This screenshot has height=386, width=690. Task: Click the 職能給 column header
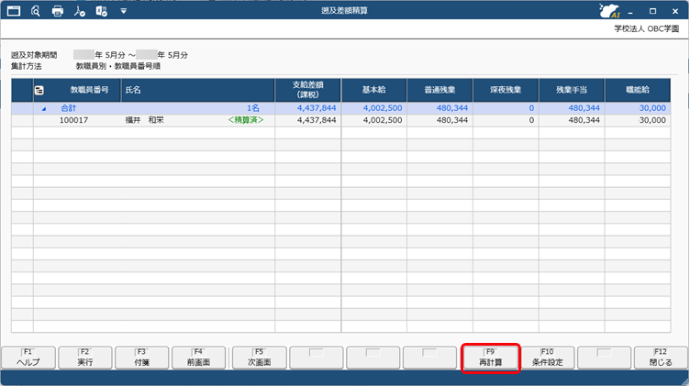pos(638,90)
